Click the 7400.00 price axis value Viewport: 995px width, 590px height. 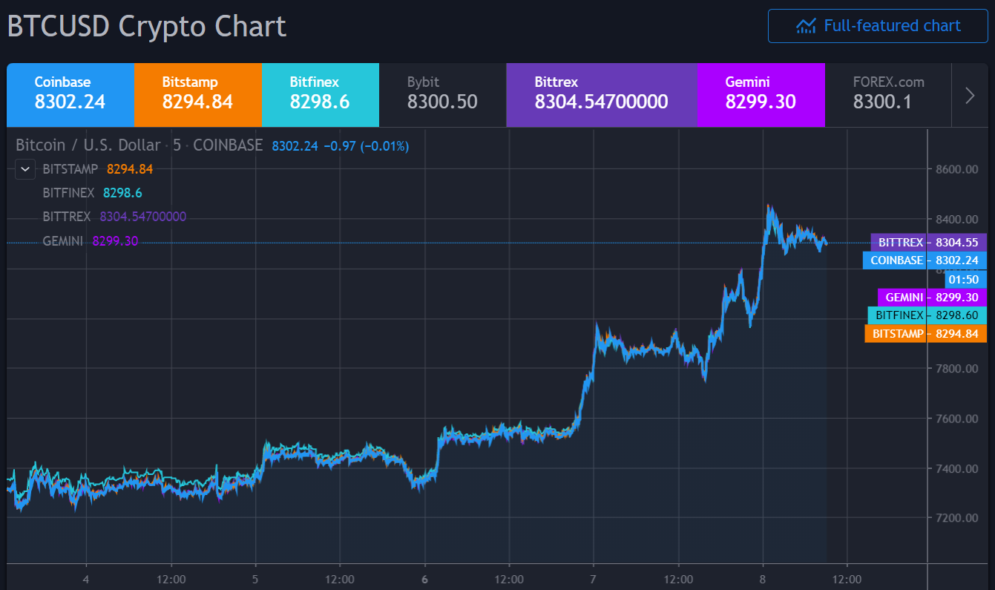click(957, 468)
